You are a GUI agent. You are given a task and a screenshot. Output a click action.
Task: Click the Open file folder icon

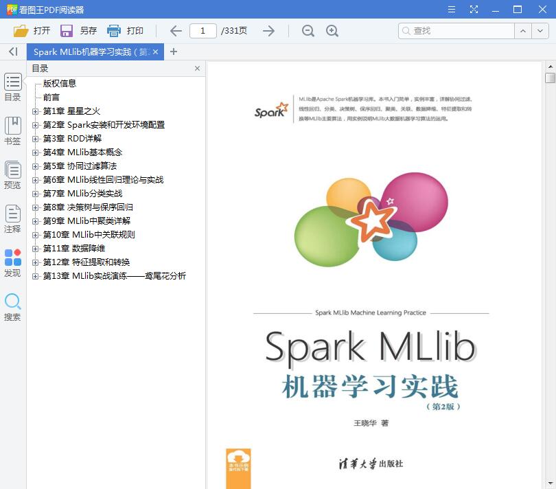pos(21,31)
